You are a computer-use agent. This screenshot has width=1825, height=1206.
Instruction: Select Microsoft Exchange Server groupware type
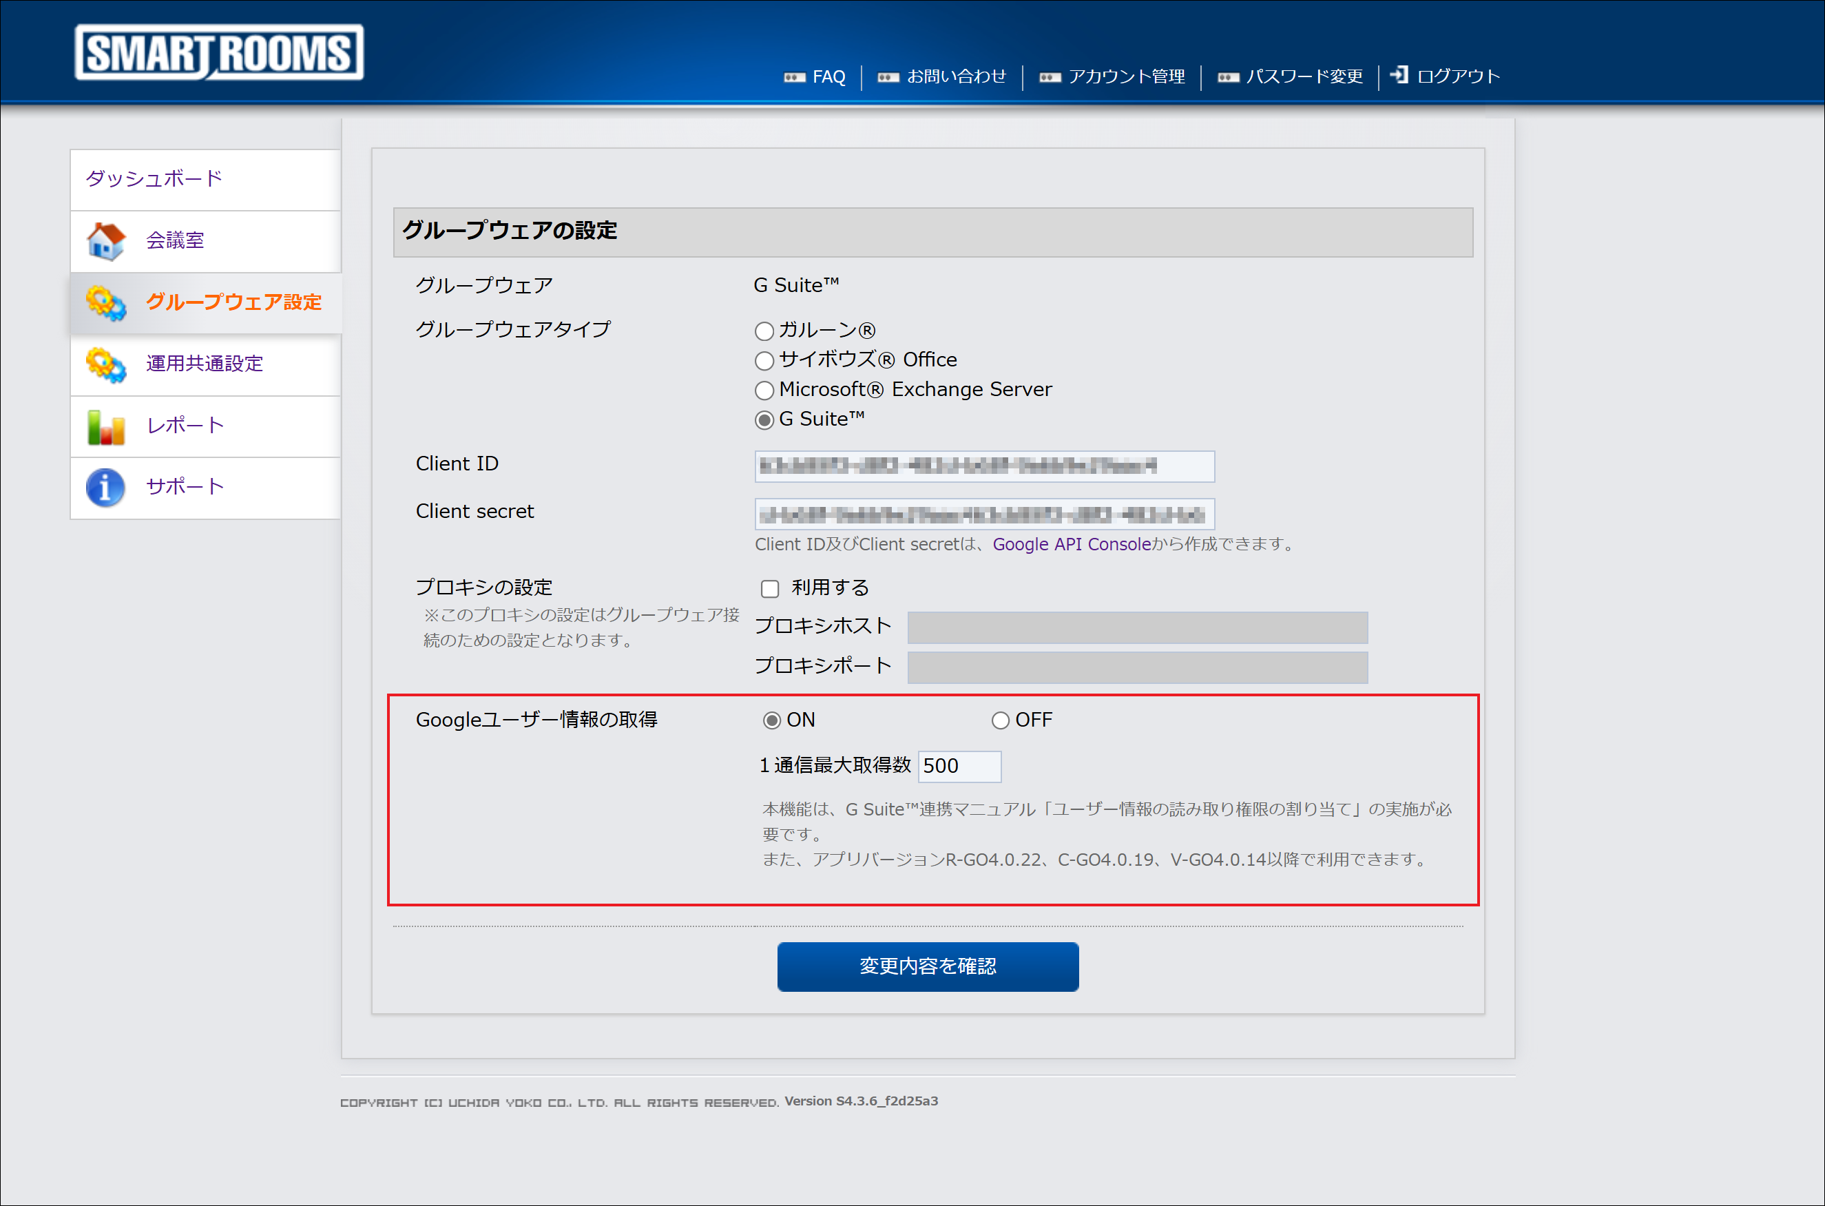(764, 391)
